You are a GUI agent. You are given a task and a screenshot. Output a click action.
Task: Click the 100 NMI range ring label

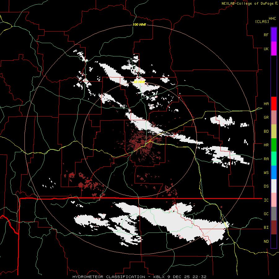pyautogui.click(x=139, y=24)
